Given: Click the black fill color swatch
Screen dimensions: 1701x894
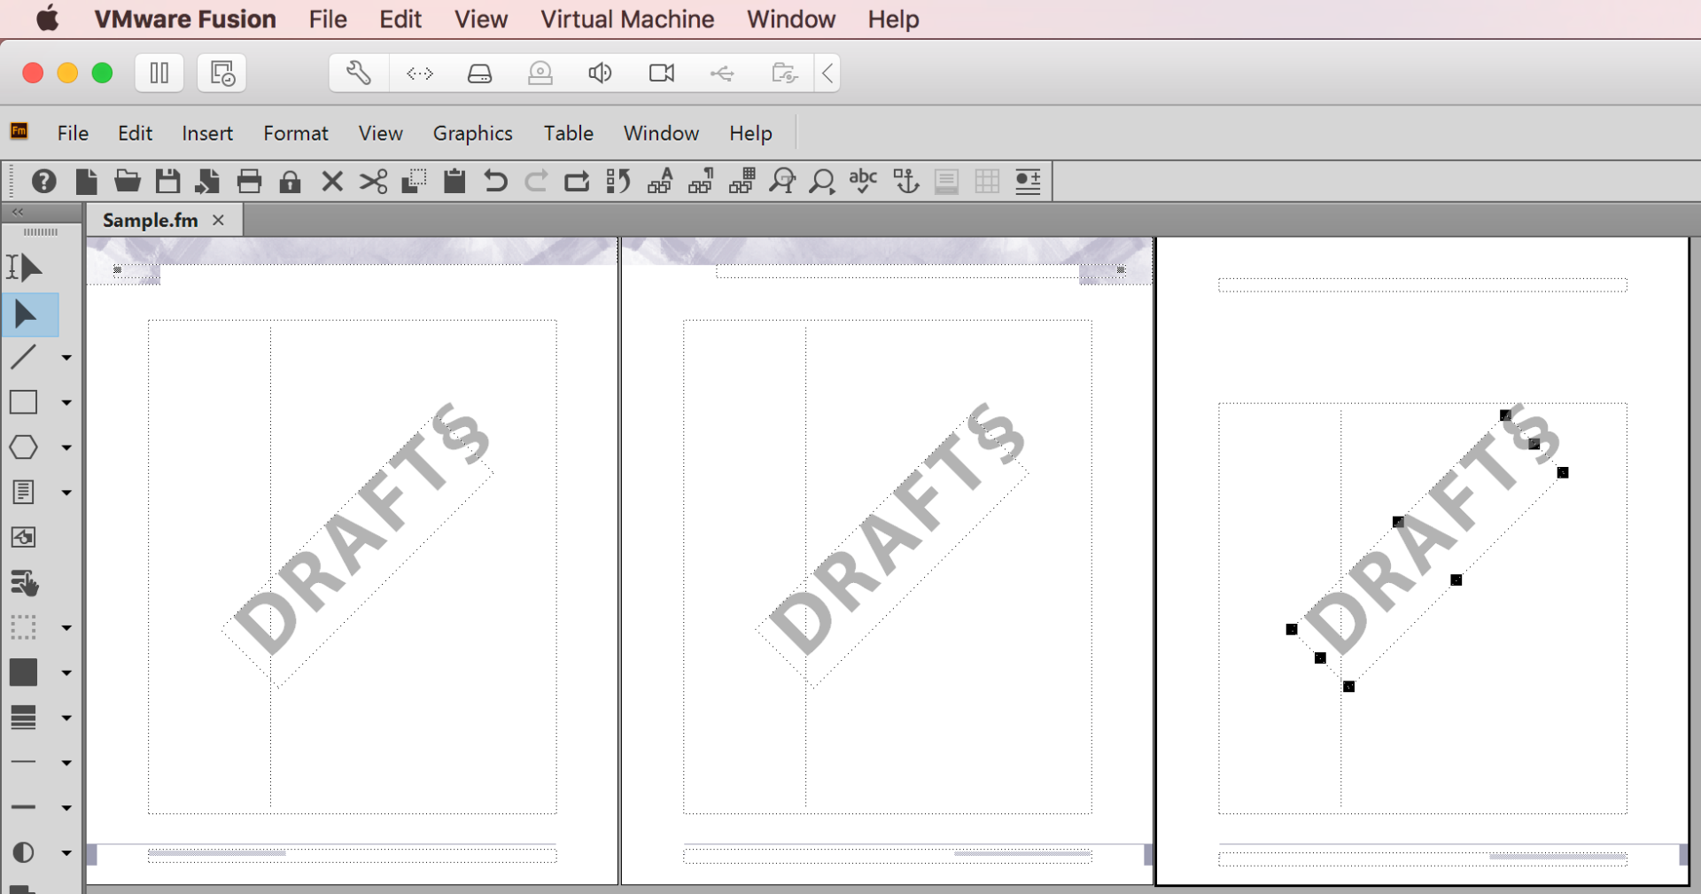Looking at the screenshot, I should tap(23, 672).
